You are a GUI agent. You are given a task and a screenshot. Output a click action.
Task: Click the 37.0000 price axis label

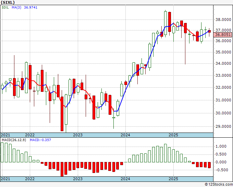tap(223, 30)
